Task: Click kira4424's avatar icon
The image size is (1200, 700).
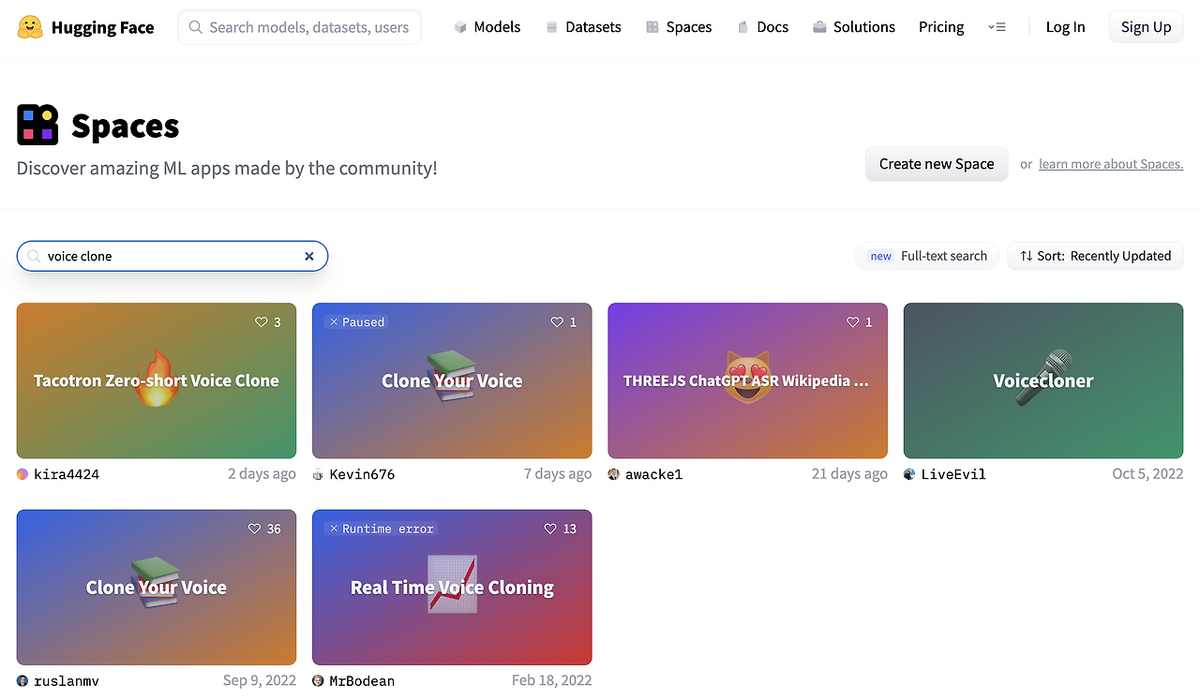Action: coord(22,474)
